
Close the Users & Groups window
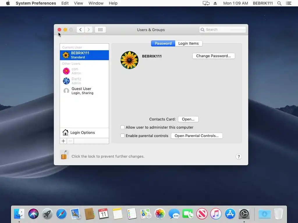(x=59, y=30)
